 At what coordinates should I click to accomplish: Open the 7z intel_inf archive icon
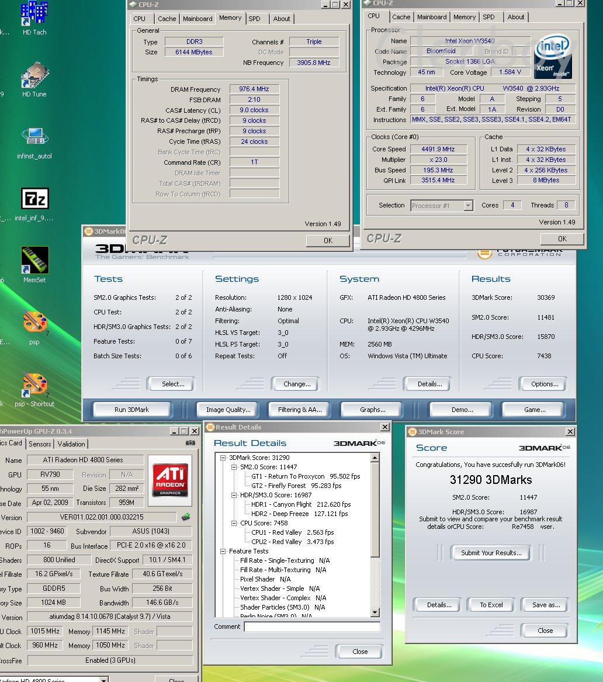click(34, 199)
